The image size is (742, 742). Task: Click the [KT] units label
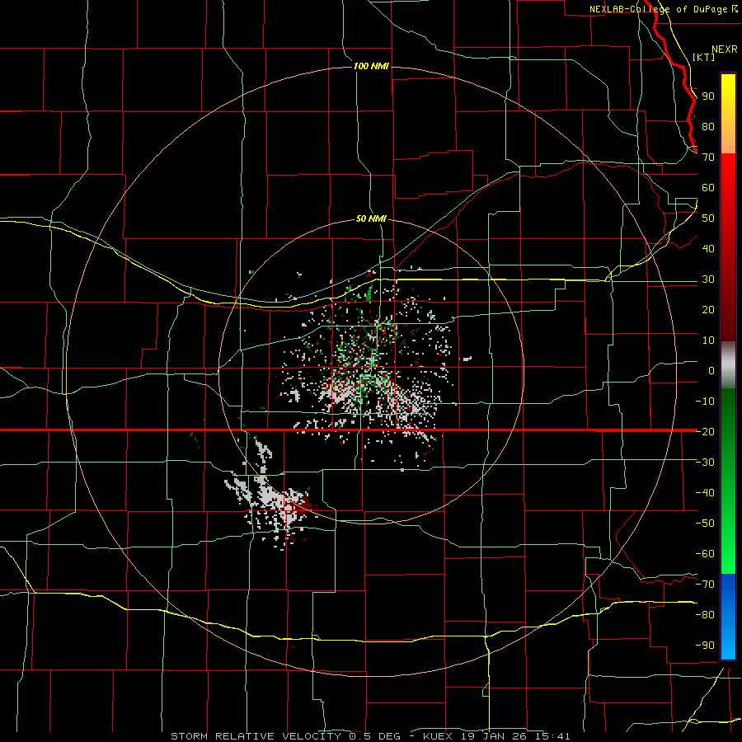704,57
